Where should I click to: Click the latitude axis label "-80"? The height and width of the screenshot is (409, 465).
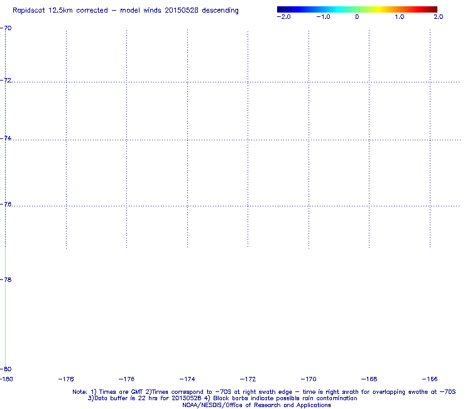6,369
